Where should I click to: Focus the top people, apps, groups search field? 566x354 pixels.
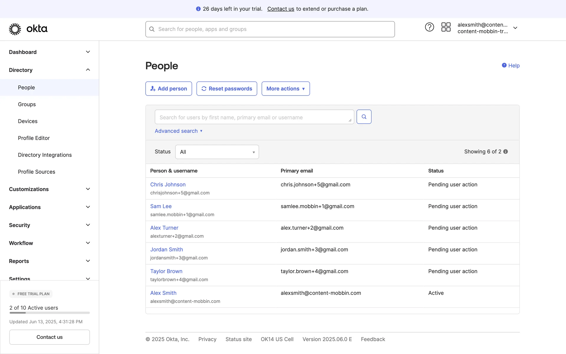pos(270,29)
